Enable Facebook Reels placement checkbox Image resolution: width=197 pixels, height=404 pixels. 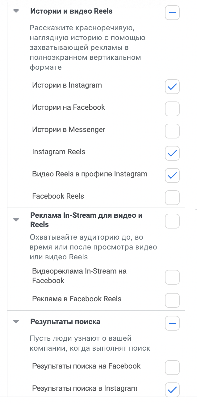coord(172,198)
